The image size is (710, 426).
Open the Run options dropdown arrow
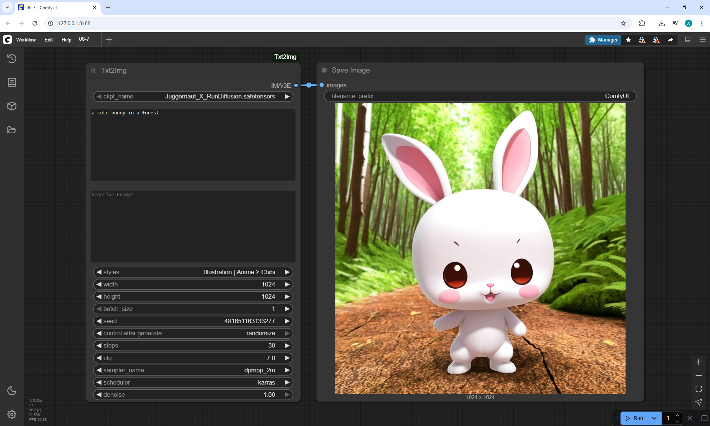[x=654, y=418]
